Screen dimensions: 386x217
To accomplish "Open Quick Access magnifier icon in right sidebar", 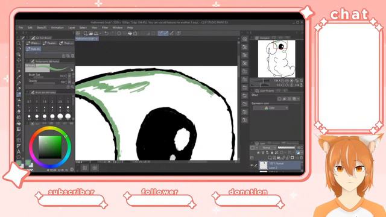I will (x=245, y=39).
